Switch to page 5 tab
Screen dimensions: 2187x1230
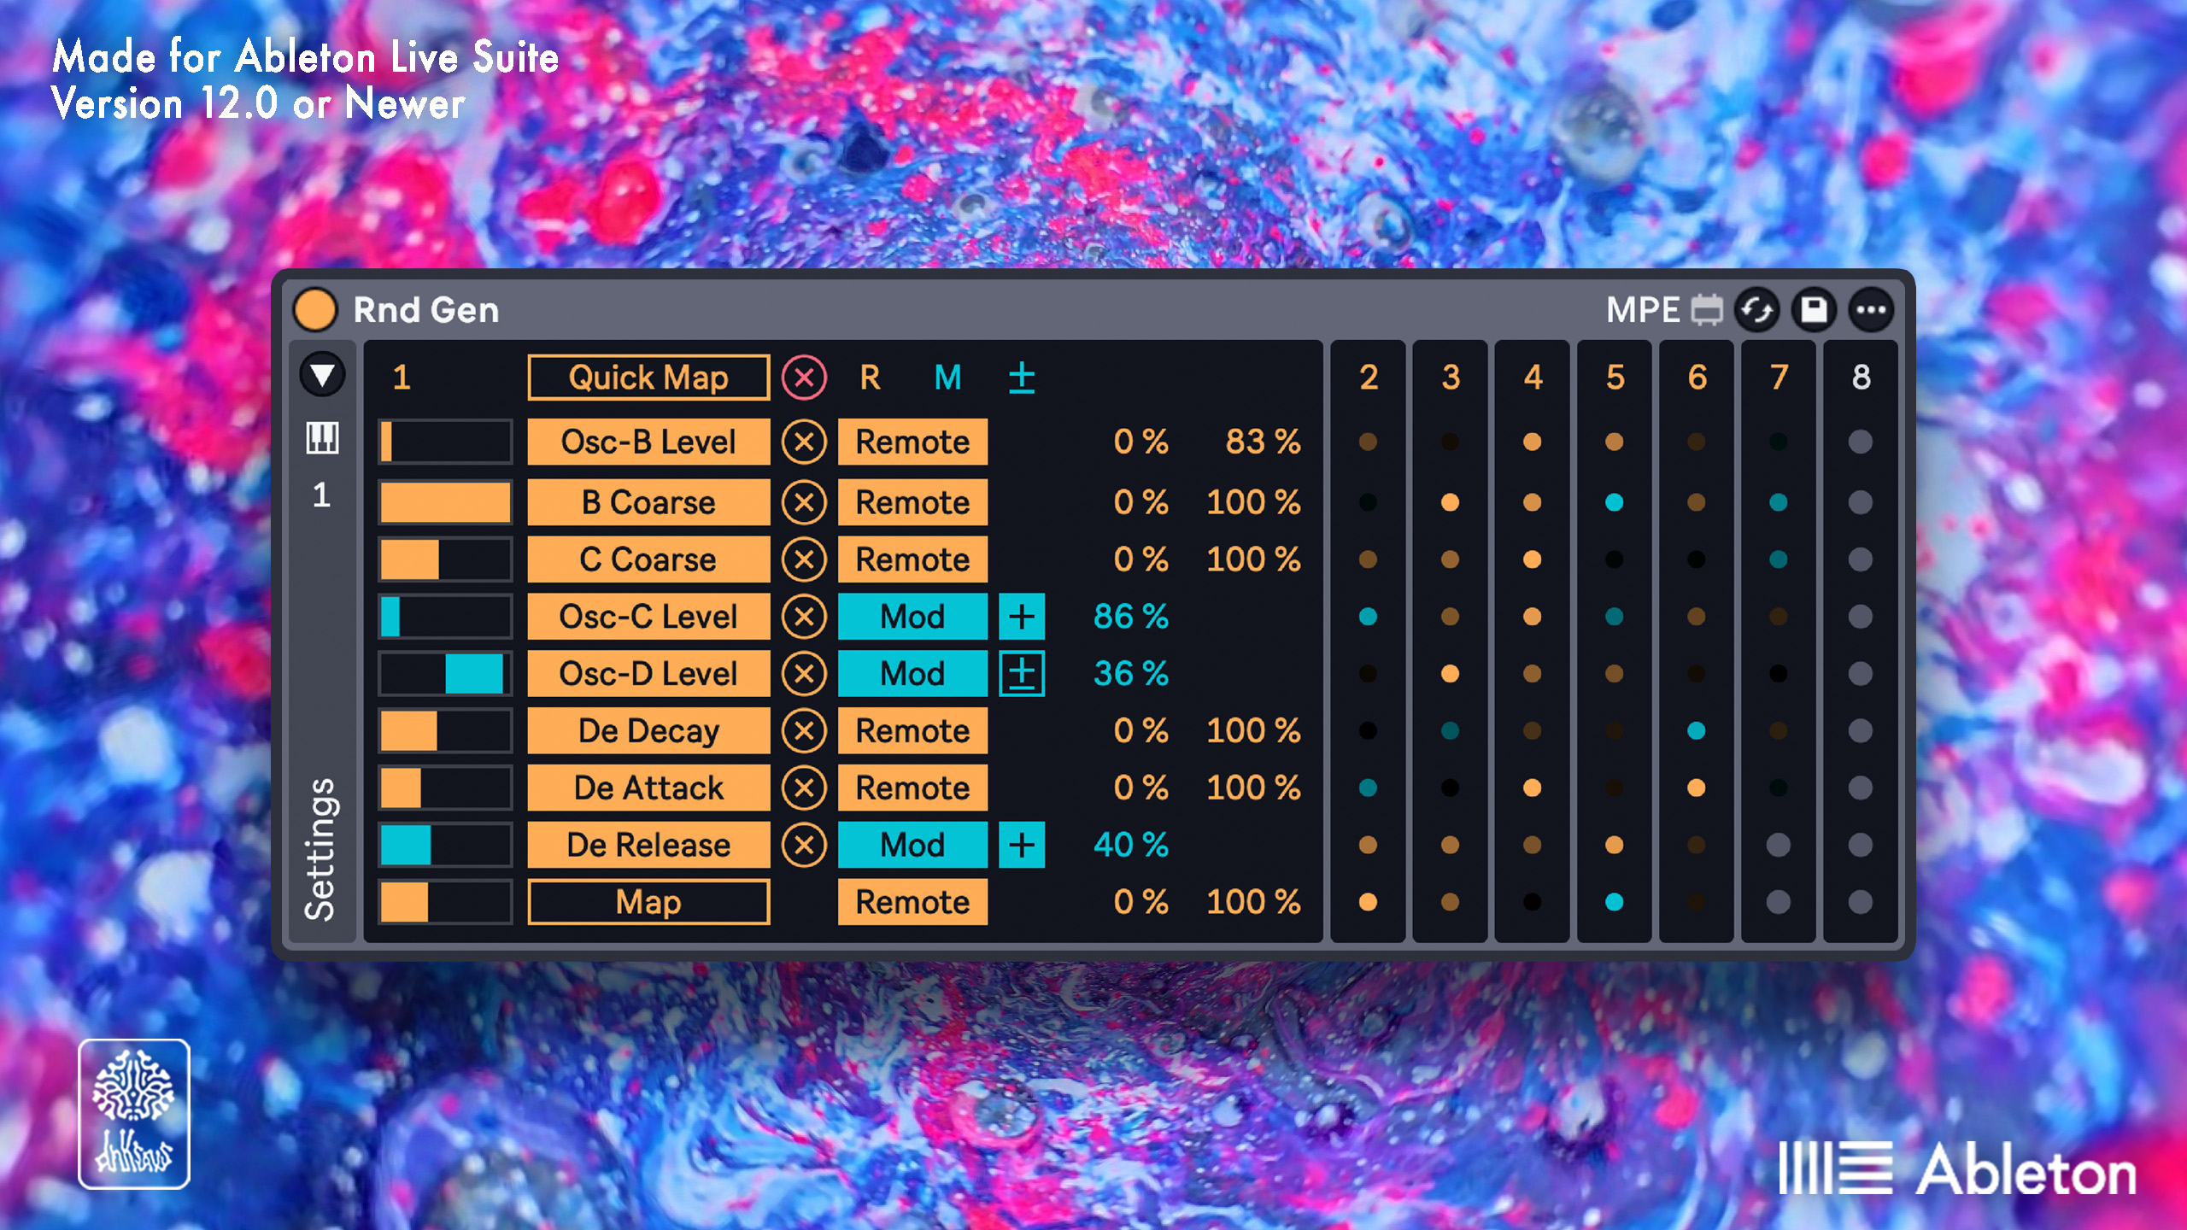click(x=1615, y=377)
